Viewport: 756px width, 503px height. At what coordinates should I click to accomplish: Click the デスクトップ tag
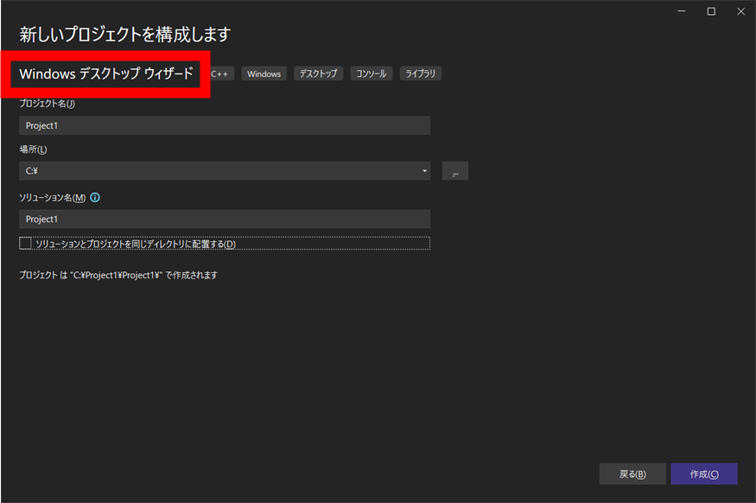point(319,74)
